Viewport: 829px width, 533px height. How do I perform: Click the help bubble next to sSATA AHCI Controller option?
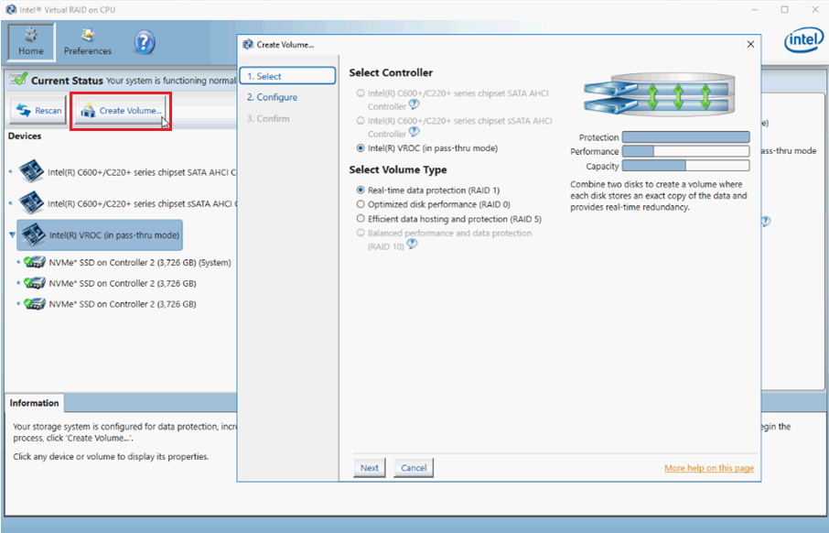[x=414, y=132]
